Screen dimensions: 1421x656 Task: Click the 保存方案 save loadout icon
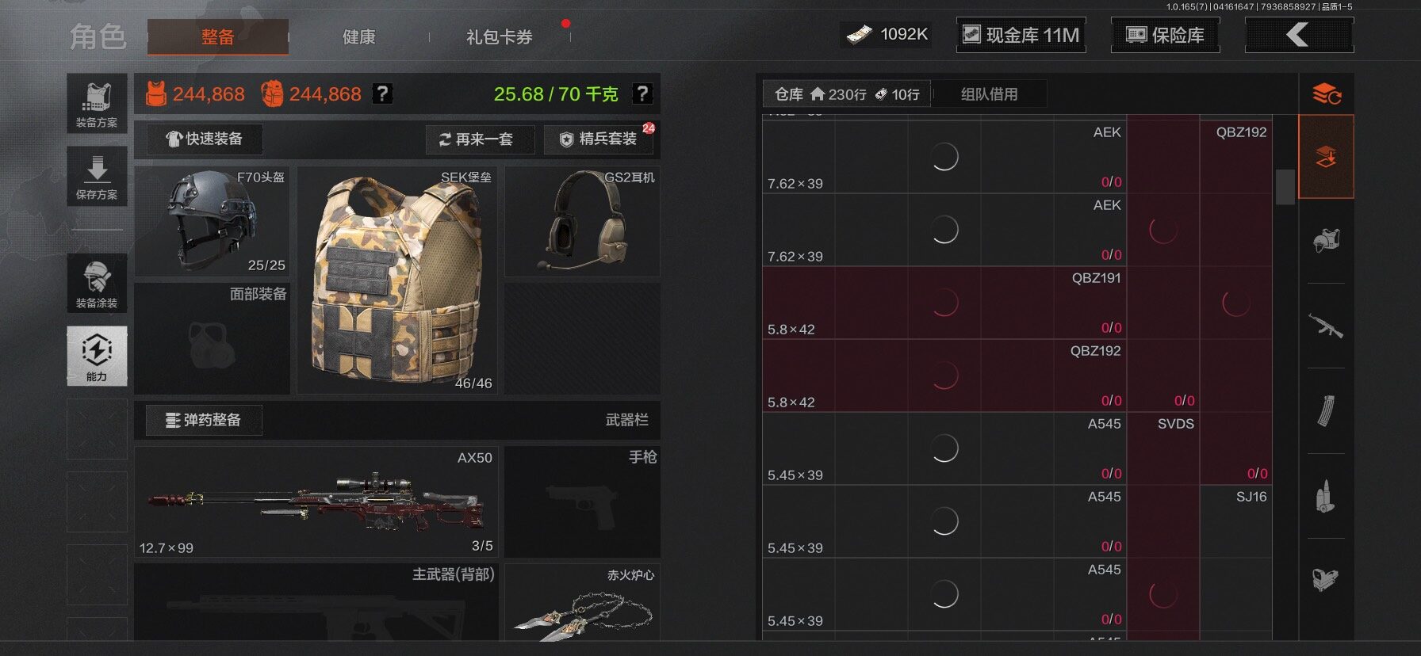click(x=97, y=176)
